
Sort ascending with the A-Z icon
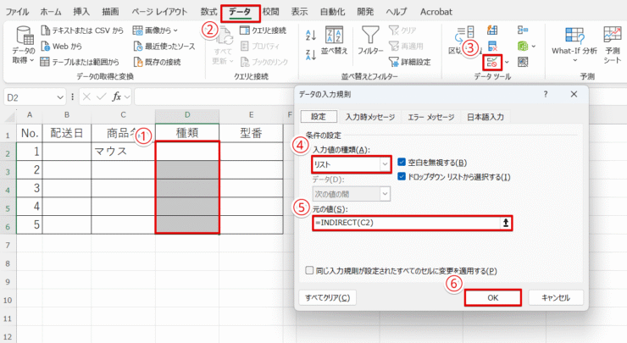(311, 35)
